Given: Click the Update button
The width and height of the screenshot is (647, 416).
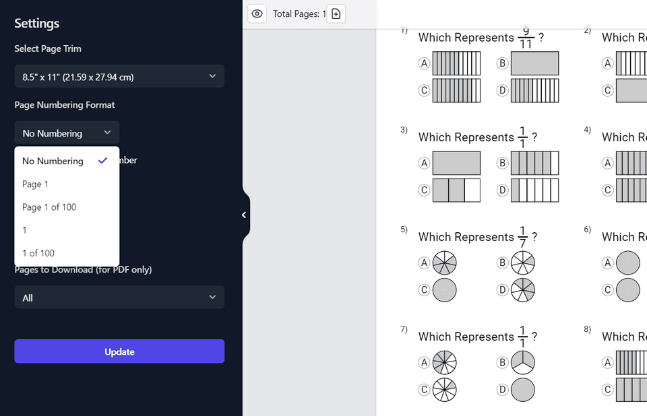Looking at the screenshot, I should tap(119, 351).
